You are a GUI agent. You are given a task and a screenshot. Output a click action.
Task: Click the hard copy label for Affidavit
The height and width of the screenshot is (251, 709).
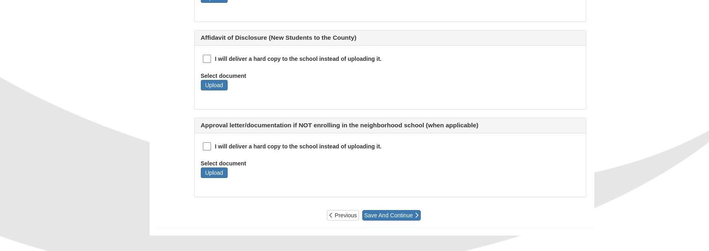298,59
